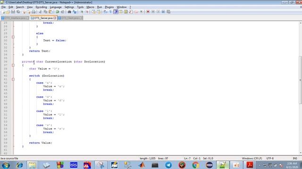This screenshot has width=302, height=169.
Task: Click the Copy toolbar icon
Action: (x=45, y=12)
